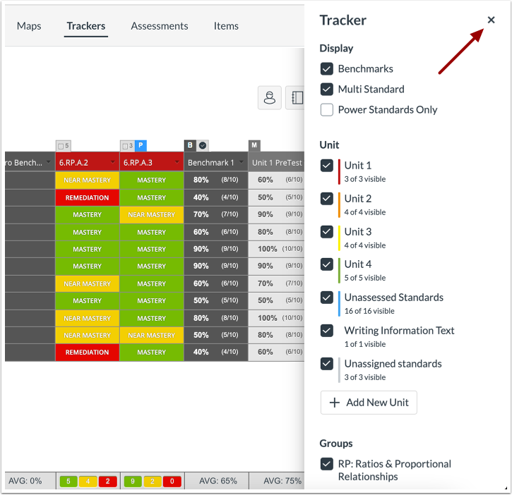Select the Trackers tab
Screen dimensions: 512x495
pyautogui.click(x=86, y=26)
